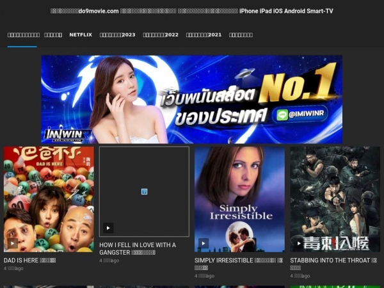Click the 'ago' timestamp under Stabbing Into The Throat
Image resolution: width=384 pixels, height=288 pixels.
tap(300, 276)
